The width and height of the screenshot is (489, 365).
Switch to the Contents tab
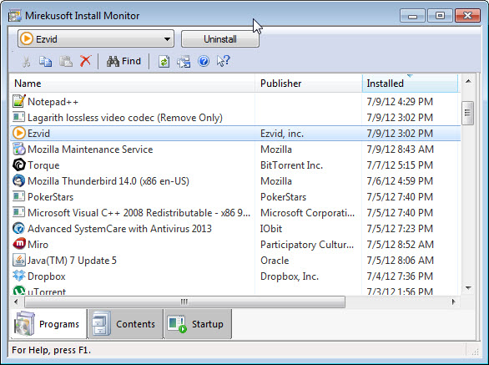click(125, 324)
